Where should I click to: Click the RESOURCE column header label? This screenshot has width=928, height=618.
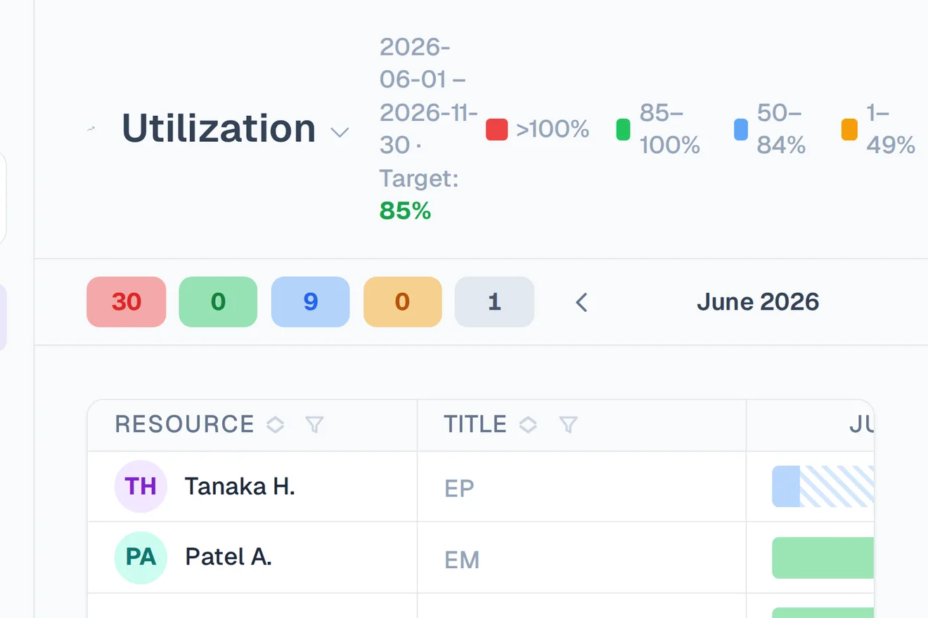coord(184,424)
